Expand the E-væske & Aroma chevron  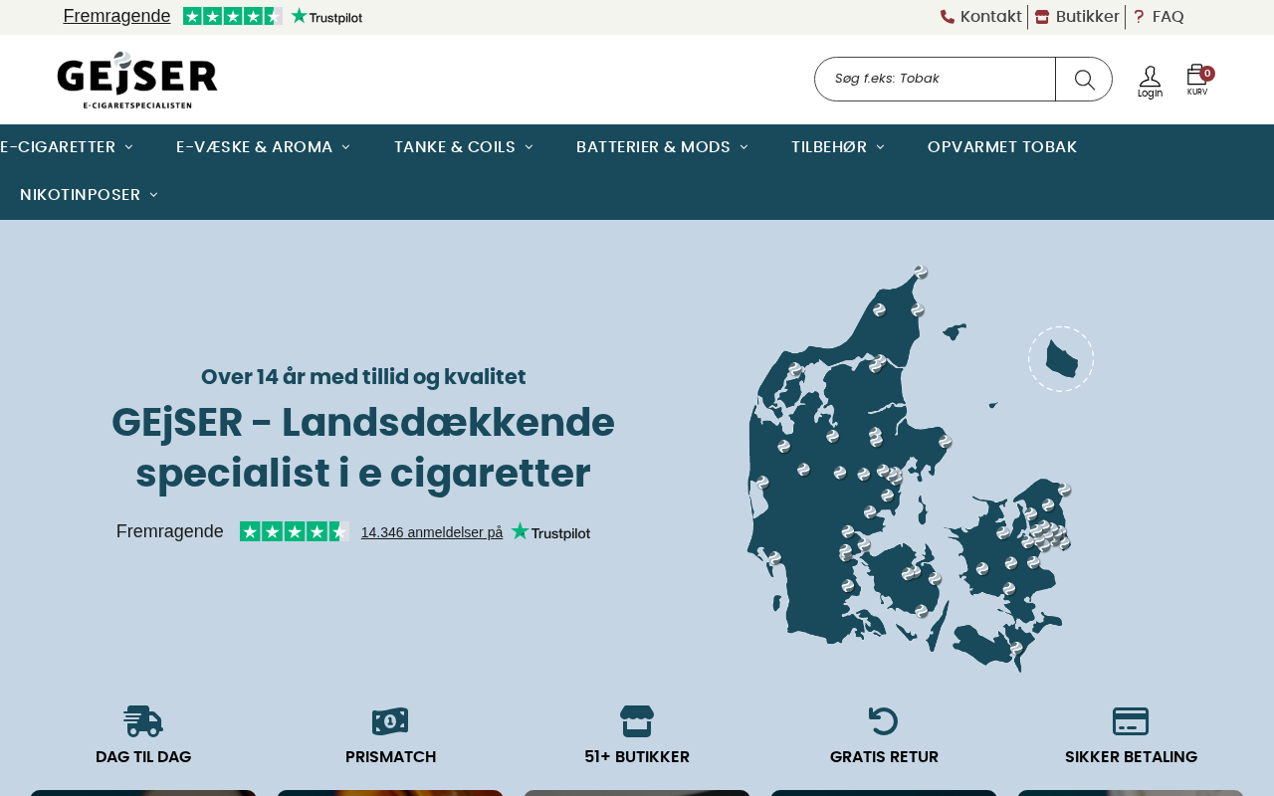click(x=345, y=147)
